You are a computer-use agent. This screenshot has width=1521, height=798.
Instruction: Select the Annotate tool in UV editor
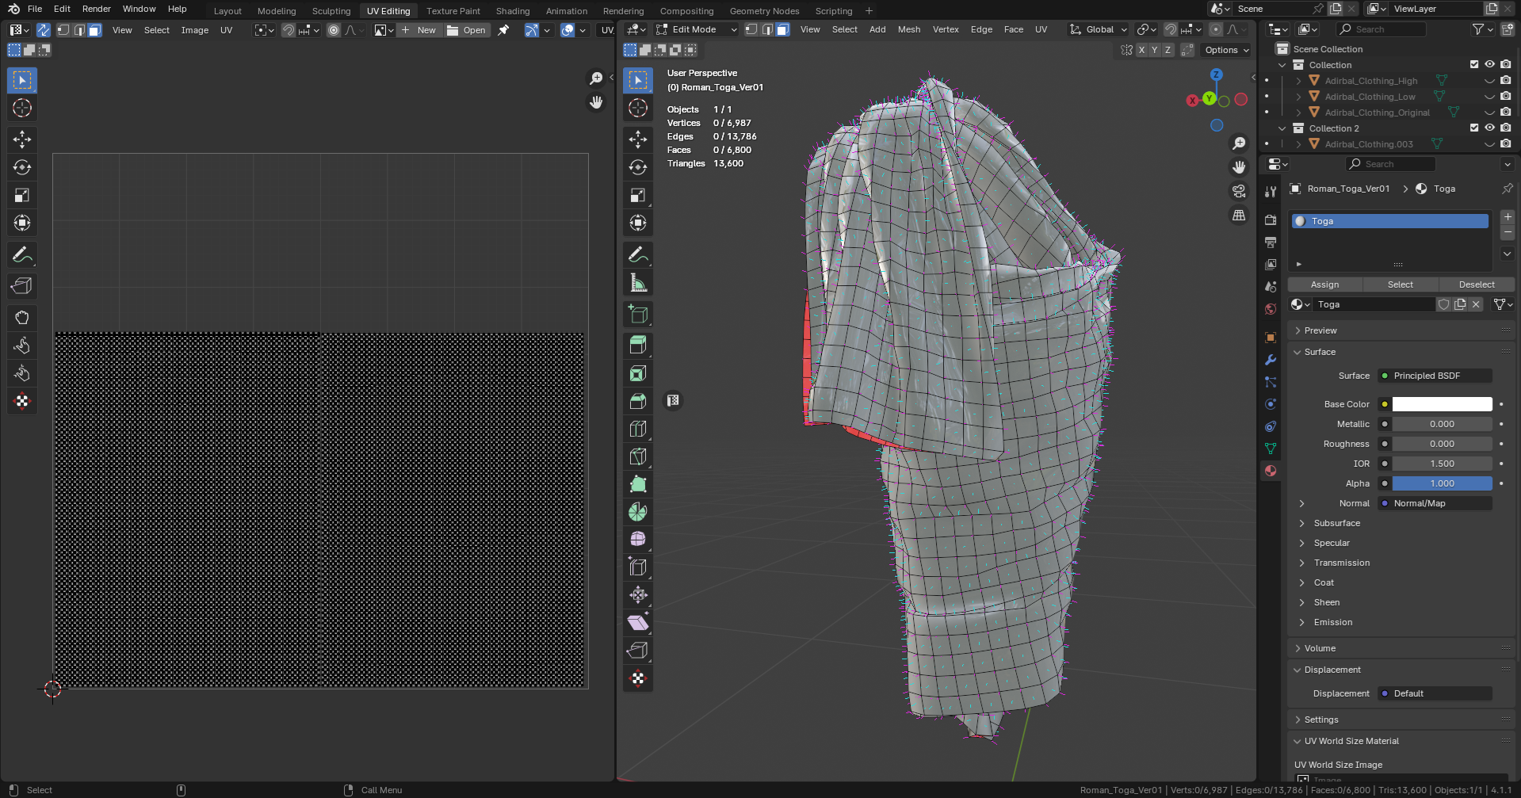tap(22, 254)
